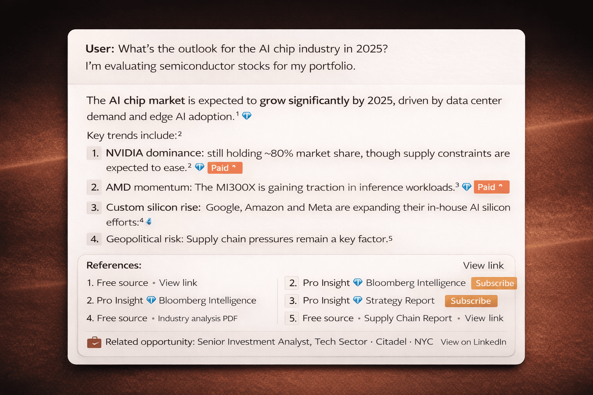Open 'View link' after Supply Chain Report
Screen dimensions: 593x395
pos(484,318)
